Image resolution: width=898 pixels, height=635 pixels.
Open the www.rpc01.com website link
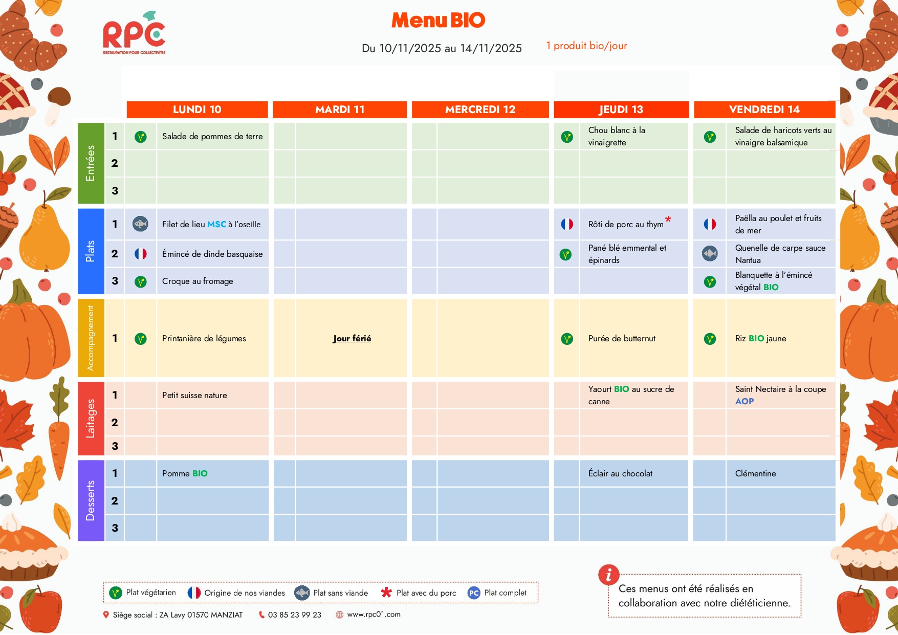click(x=374, y=615)
